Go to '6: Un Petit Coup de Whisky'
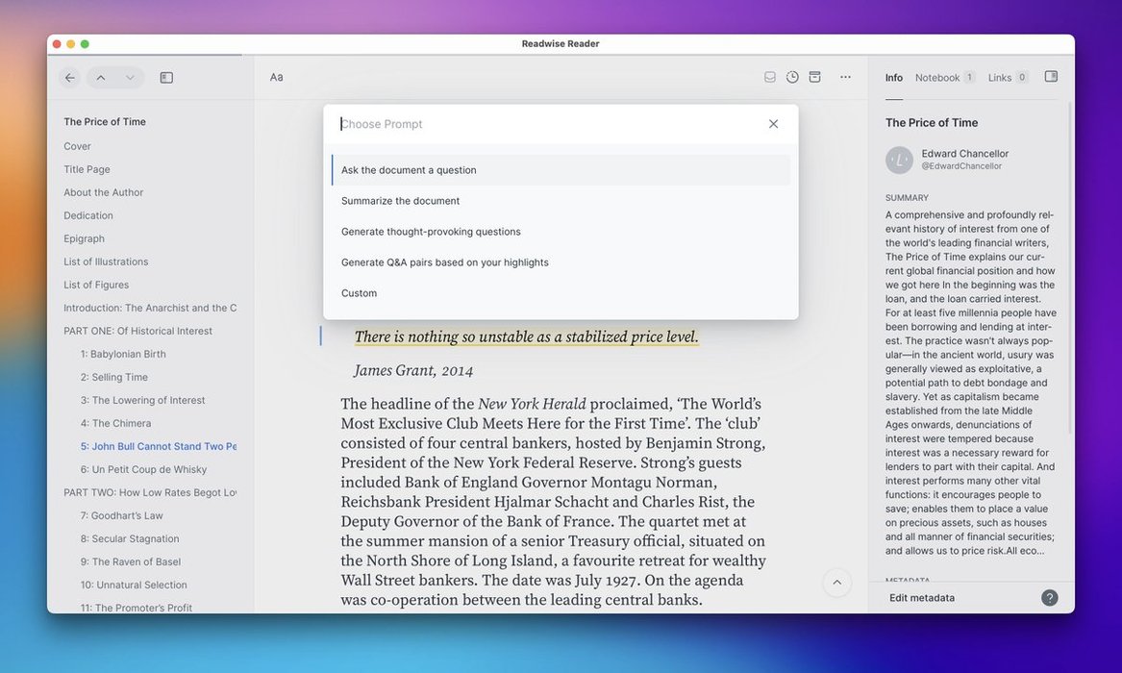Viewport: 1122px width, 673px height. 143,469
